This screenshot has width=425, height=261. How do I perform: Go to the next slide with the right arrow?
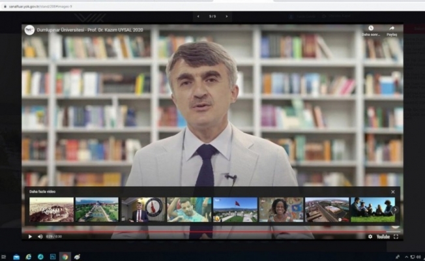pyautogui.click(x=226, y=16)
